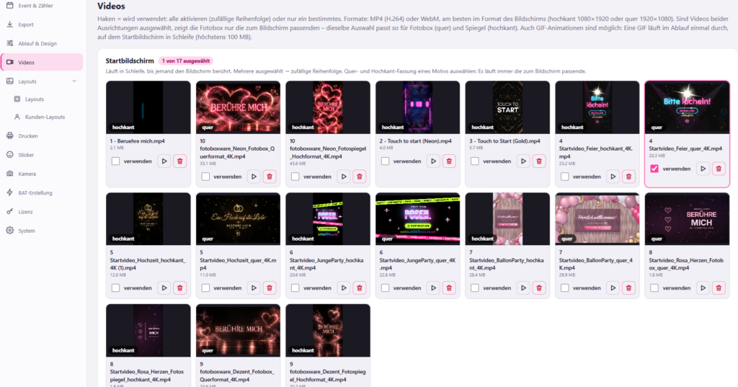This screenshot has width=738, height=387.
Task: Select Videos in the sidebar
Action: pyautogui.click(x=42, y=62)
